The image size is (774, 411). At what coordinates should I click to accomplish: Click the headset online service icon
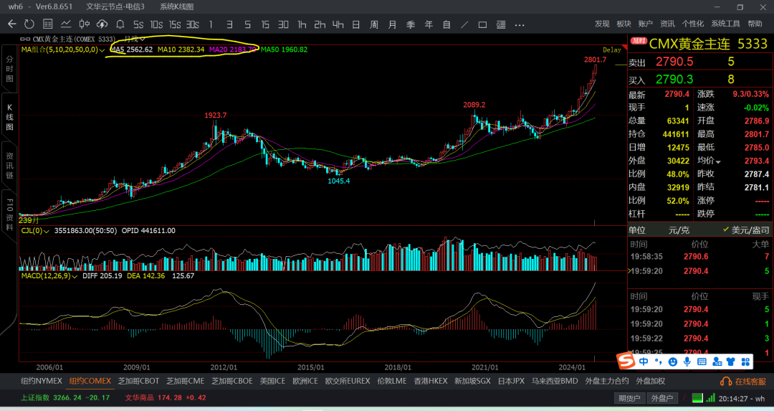725,382
